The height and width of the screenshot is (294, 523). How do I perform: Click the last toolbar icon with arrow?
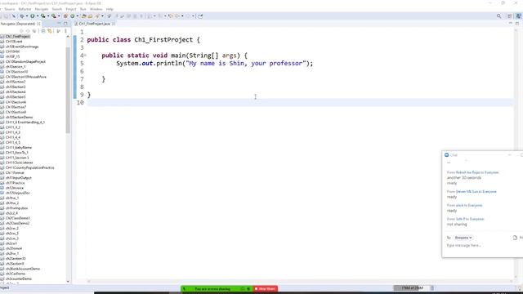coord(200,16)
